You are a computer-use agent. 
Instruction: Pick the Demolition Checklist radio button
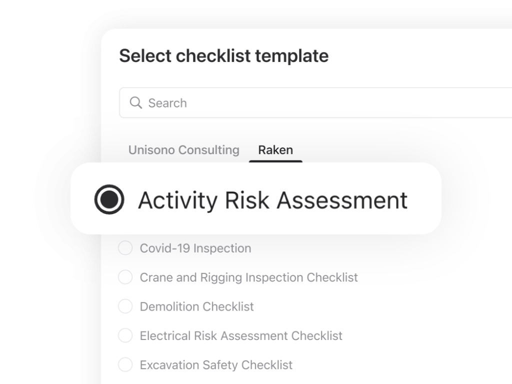(x=125, y=306)
